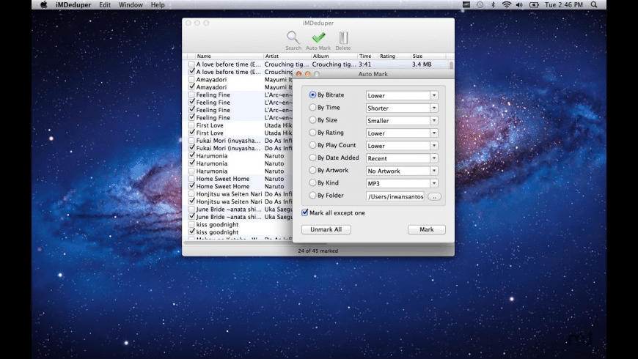Click the Auto Mark green checkmark icon

[318, 38]
